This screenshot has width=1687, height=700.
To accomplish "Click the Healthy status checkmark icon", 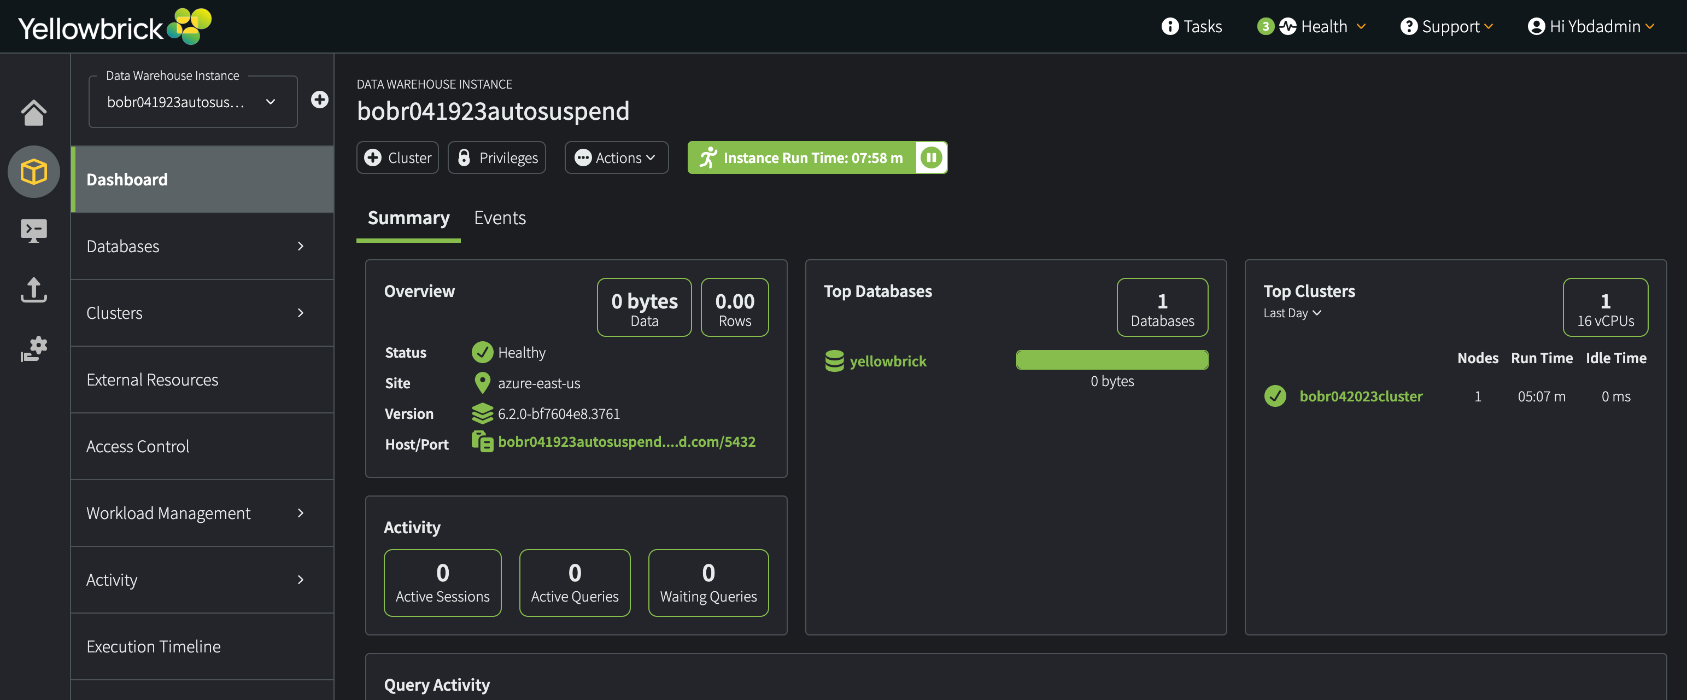I will coord(482,352).
